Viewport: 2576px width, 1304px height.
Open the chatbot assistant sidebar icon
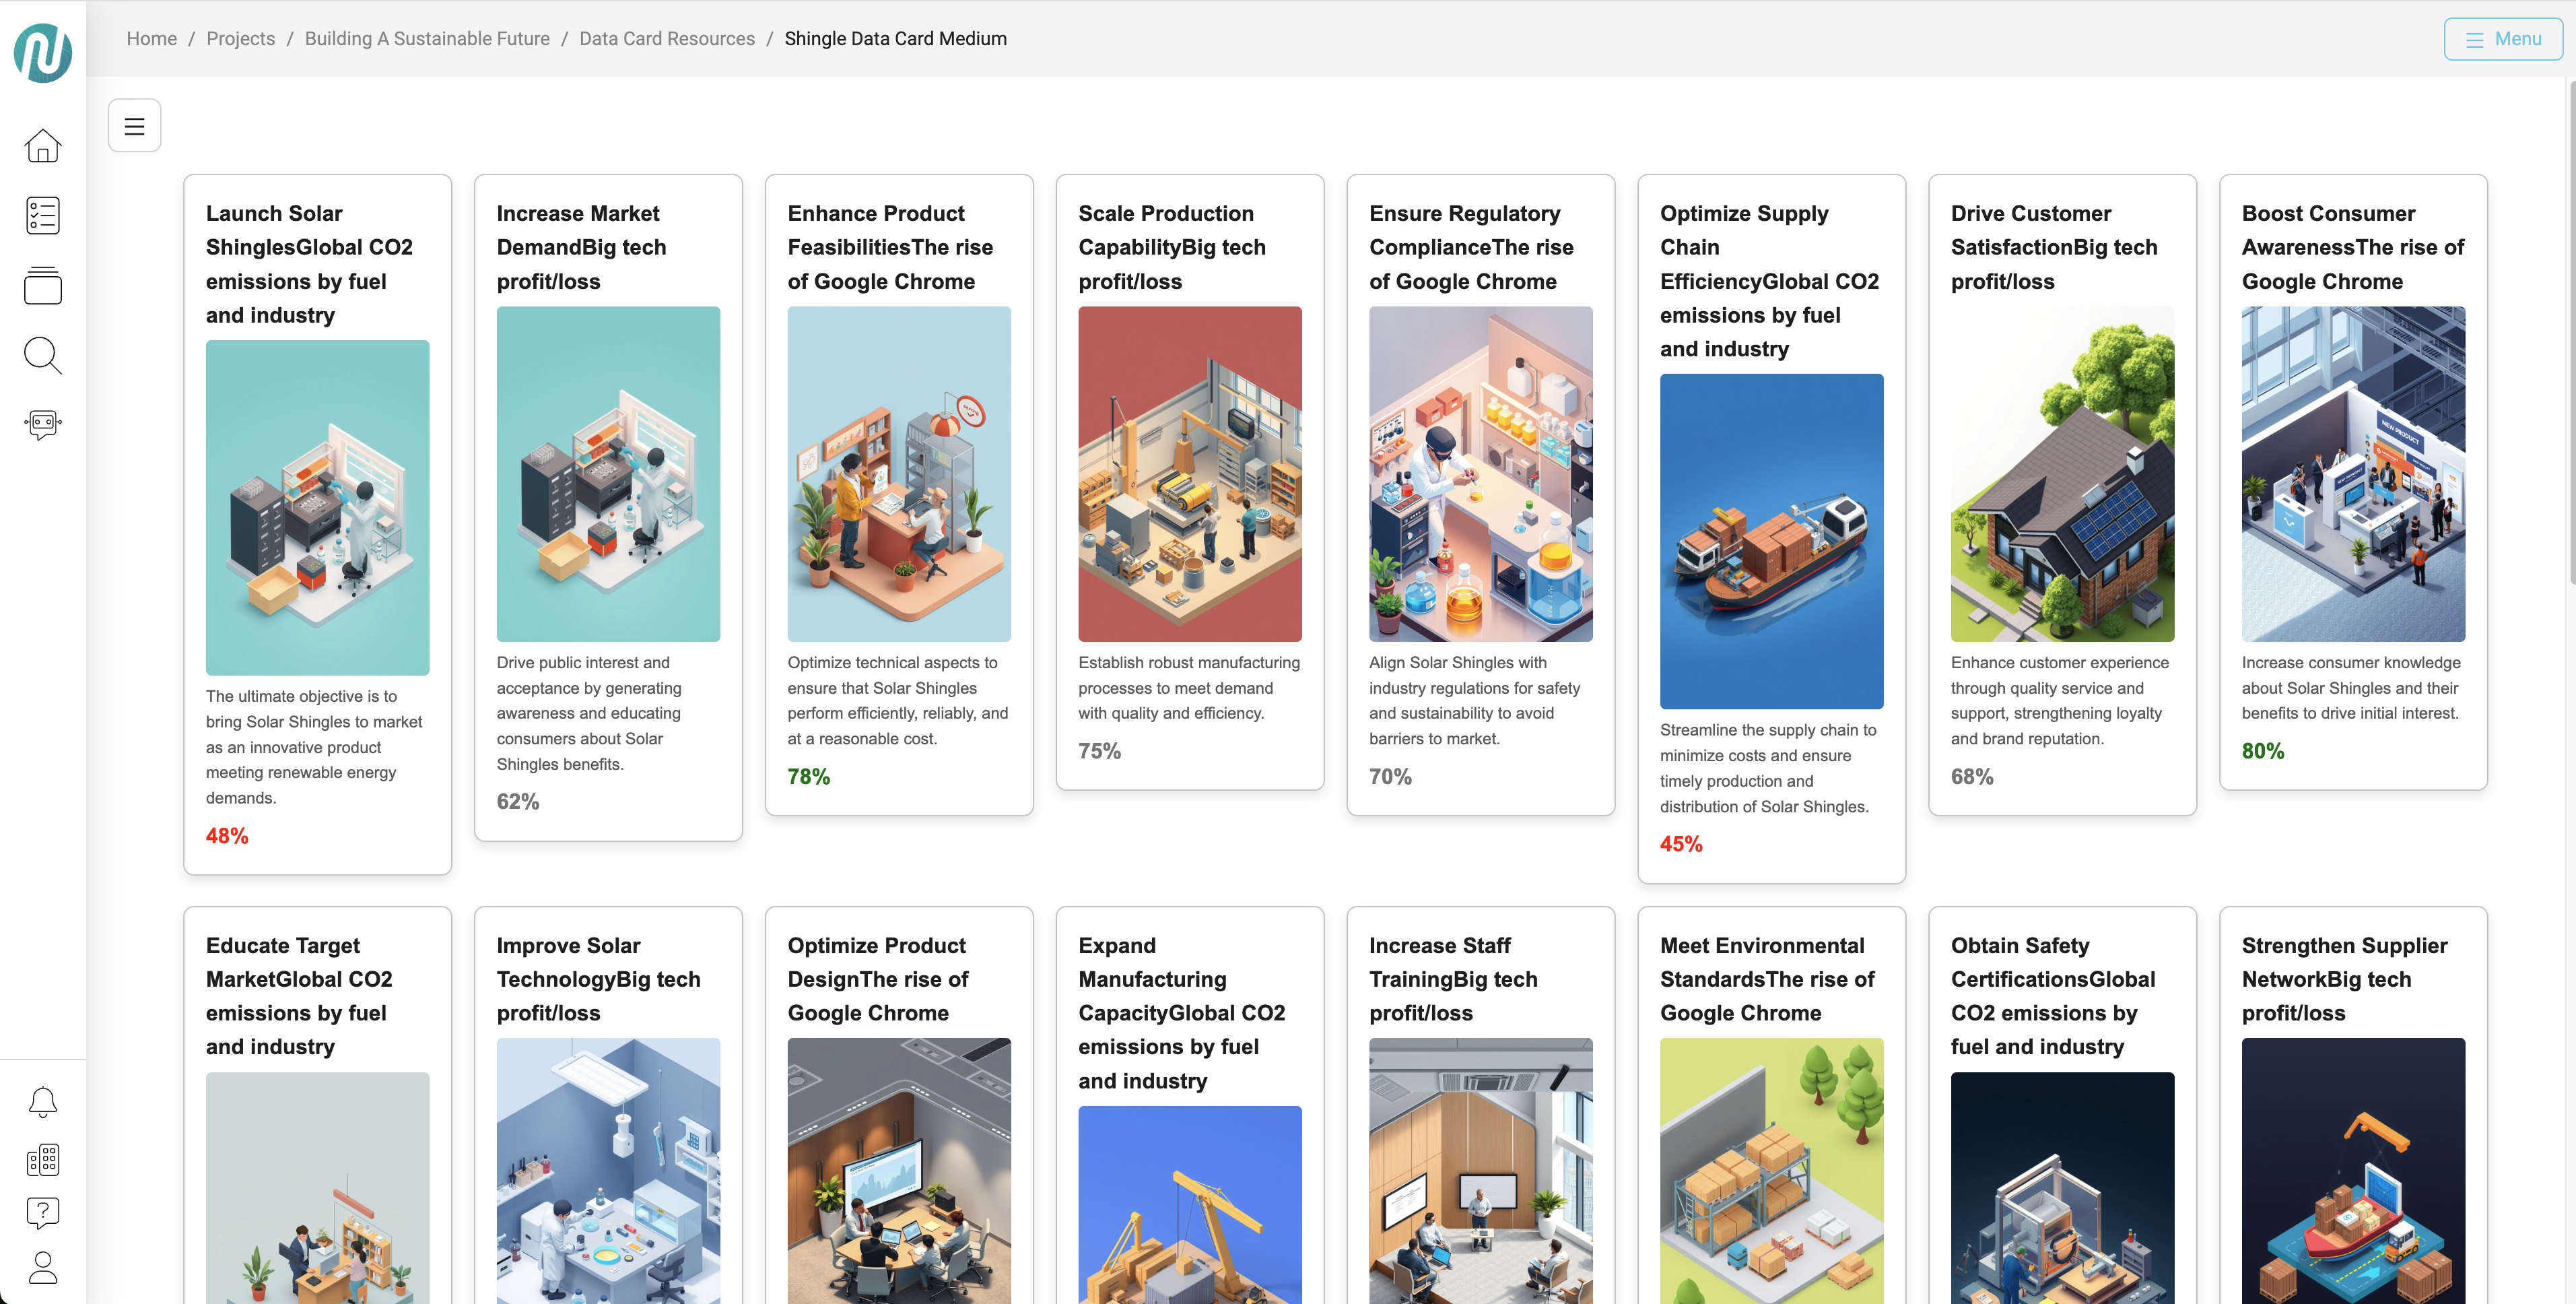coord(43,424)
